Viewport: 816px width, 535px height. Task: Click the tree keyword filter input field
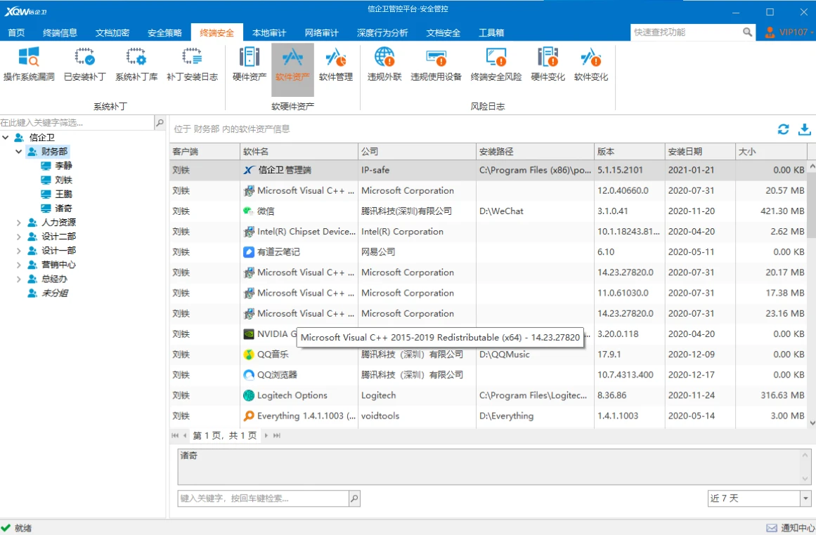pos(77,123)
